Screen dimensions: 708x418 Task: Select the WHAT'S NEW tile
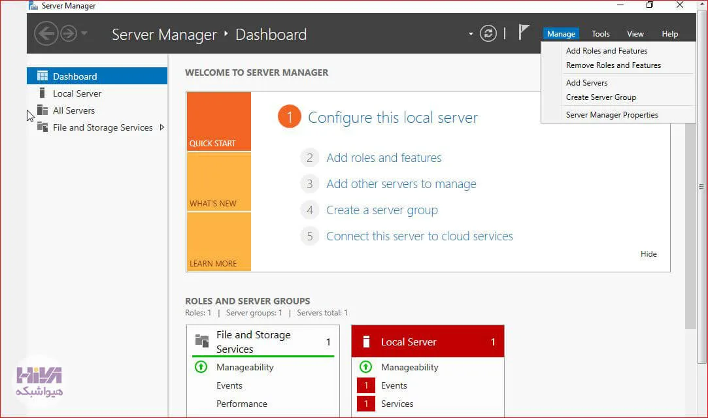click(219, 182)
